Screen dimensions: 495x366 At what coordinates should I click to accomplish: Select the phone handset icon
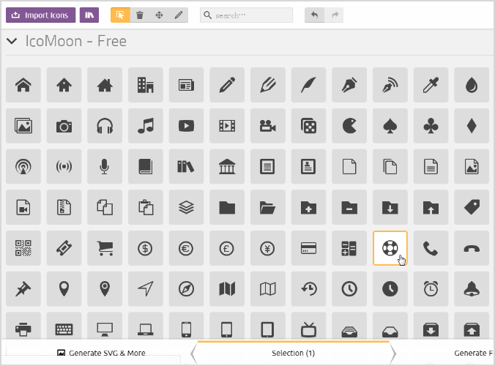click(x=431, y=248)
